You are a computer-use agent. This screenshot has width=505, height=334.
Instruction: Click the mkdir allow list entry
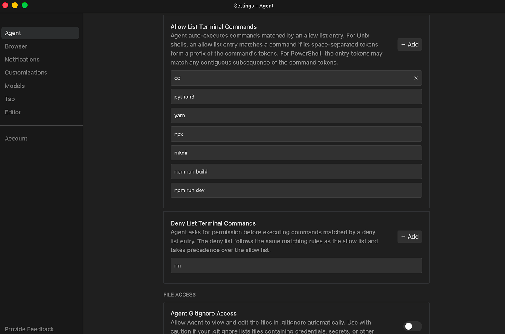[x=296, y=153]
